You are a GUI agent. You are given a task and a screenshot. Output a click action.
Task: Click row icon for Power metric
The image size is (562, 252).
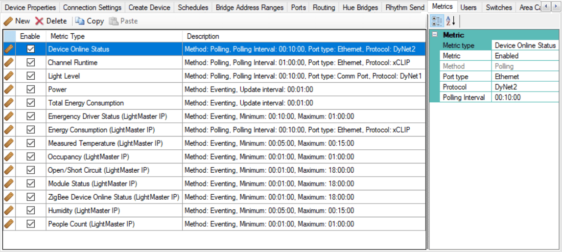[x=9, y=90]
